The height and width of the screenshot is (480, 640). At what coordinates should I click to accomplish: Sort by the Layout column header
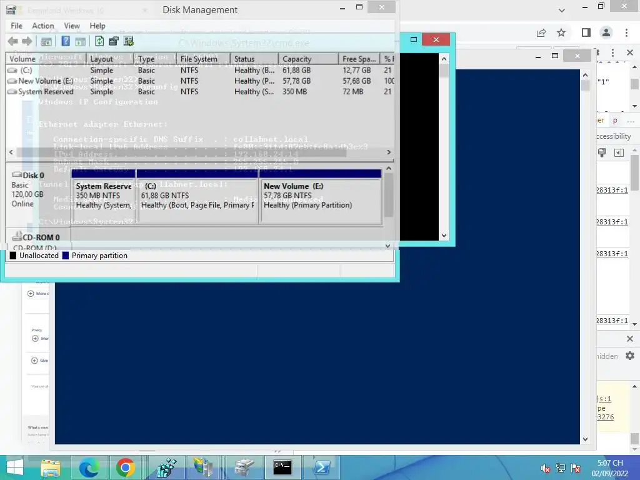tap(110, 59)
